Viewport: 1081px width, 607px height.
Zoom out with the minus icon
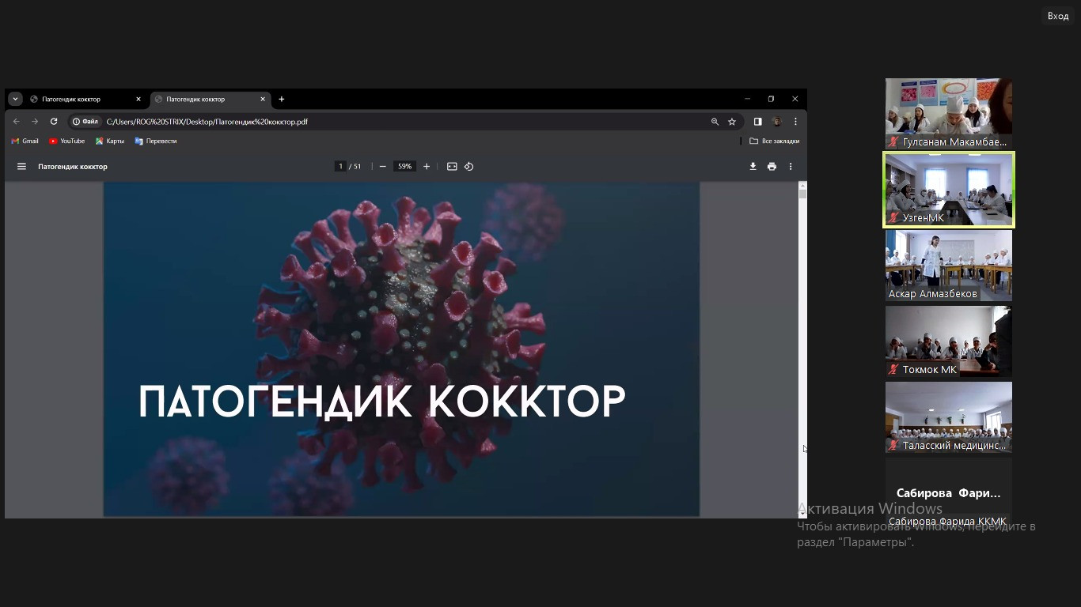[383, 167]
